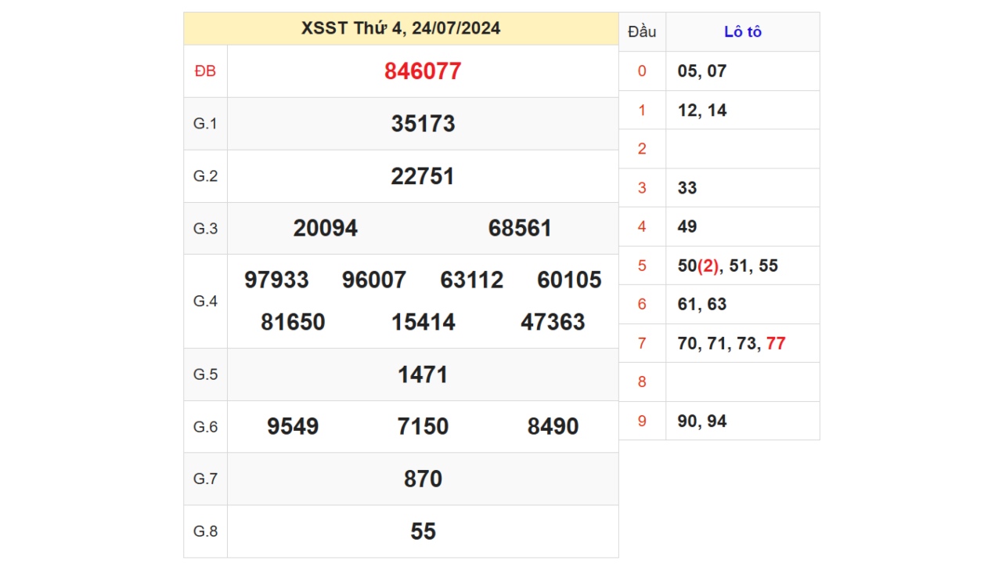The width and height of the screenshot is (1002, 564).
Task: Click the G.3 row label
Action: click(x=205, y=229)
